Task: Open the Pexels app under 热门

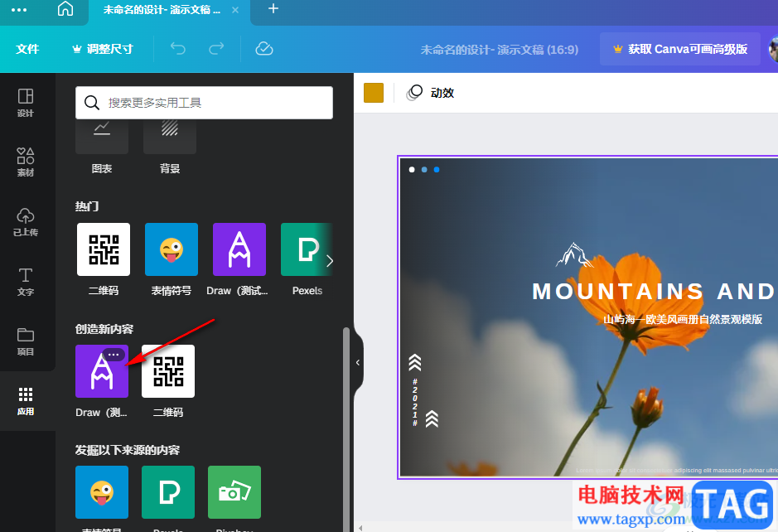Action: coord(303,249)
